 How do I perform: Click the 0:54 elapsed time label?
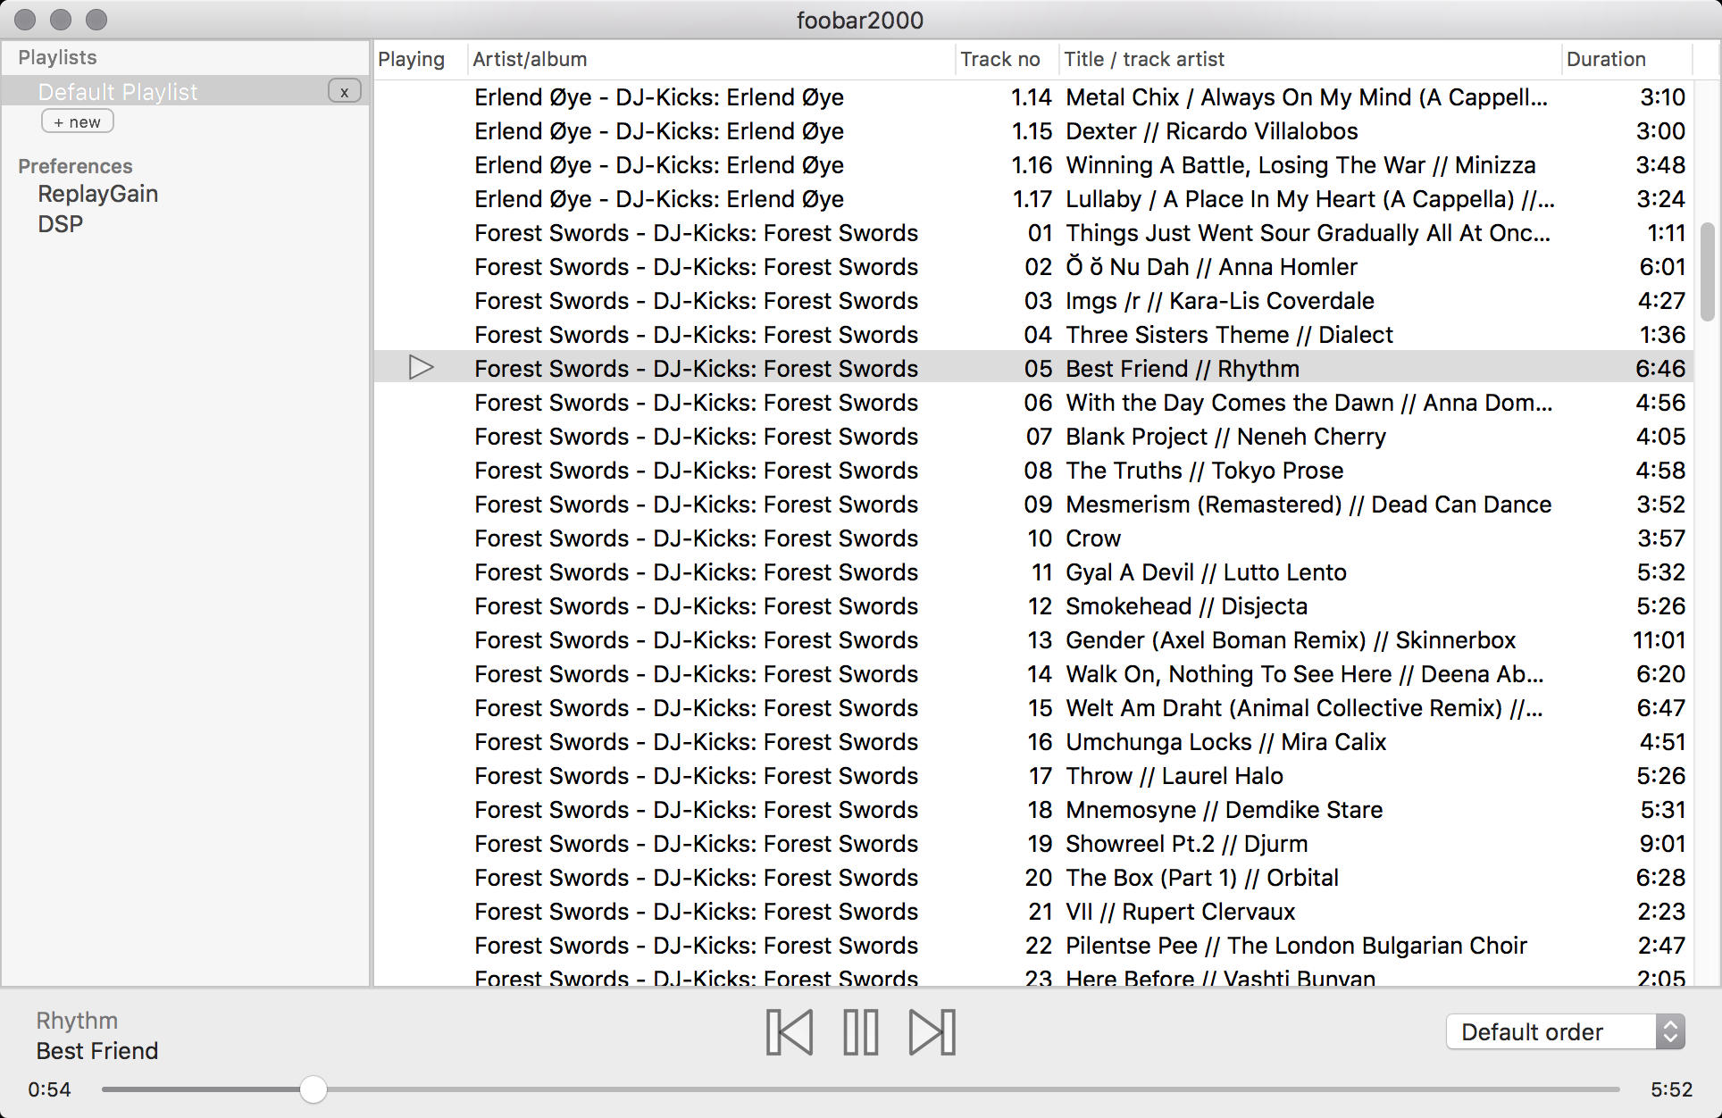coord(49,1089)
